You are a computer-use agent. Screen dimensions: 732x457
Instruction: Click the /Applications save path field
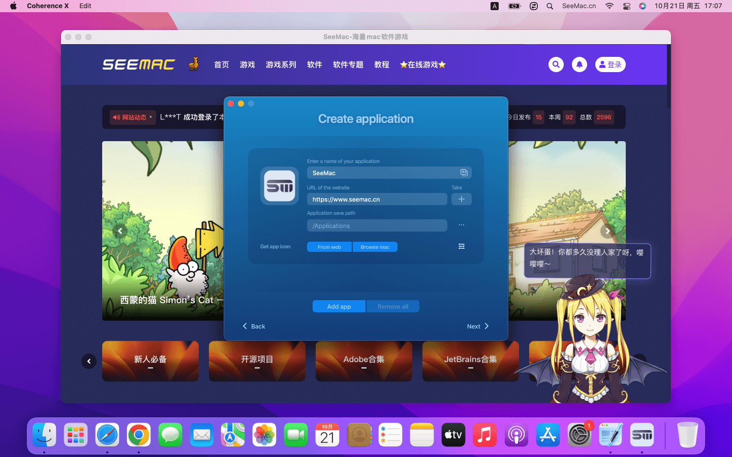pyautogui.click(x=377, y=225)
